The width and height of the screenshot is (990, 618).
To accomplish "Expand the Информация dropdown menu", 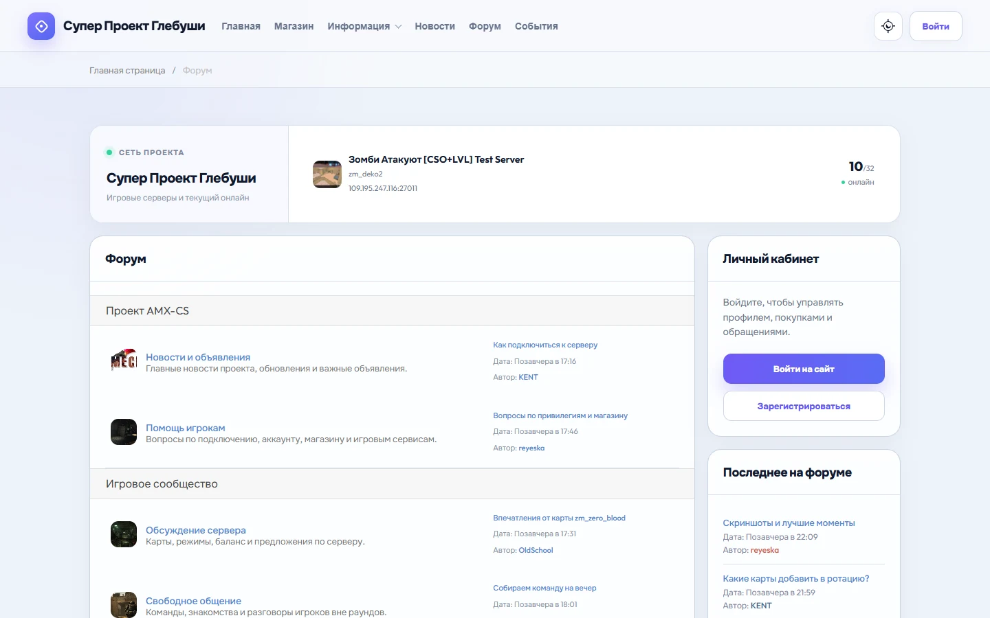I will point(364,26).
